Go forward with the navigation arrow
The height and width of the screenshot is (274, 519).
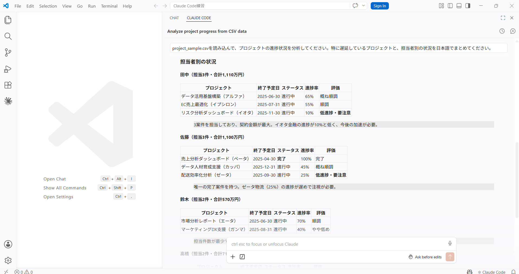click(x=165, y=6)
